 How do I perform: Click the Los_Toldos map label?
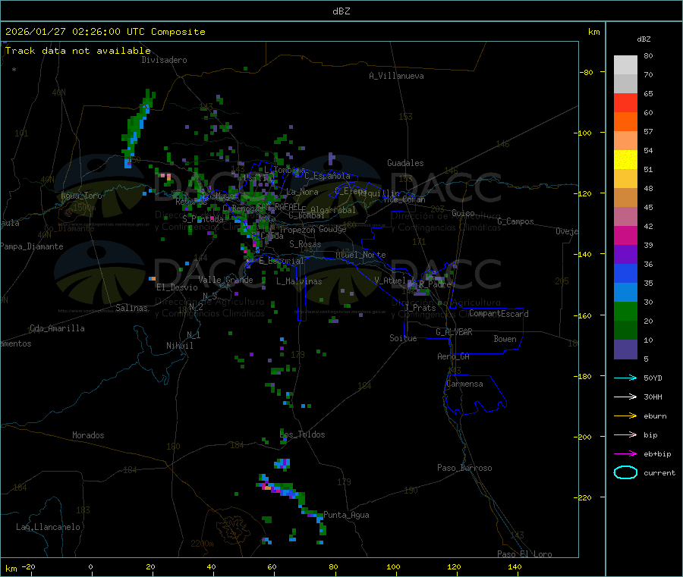(x=302, y=434)
